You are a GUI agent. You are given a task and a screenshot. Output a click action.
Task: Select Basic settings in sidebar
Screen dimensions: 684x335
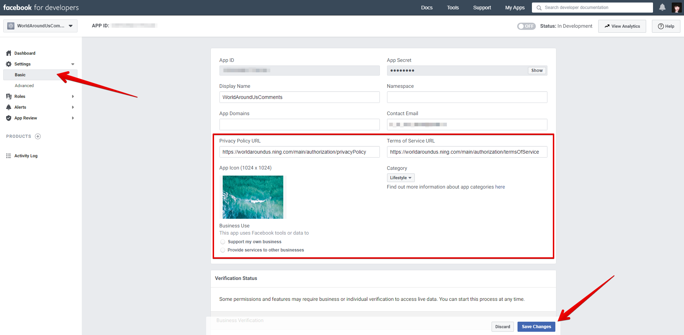tap(40, 75)
